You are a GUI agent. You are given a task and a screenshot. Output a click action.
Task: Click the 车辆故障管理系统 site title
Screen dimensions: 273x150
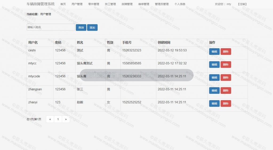[41, 4]
